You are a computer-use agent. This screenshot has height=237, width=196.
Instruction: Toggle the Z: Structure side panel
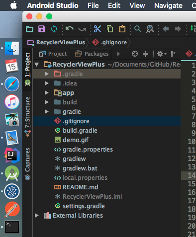click(28, 116)
